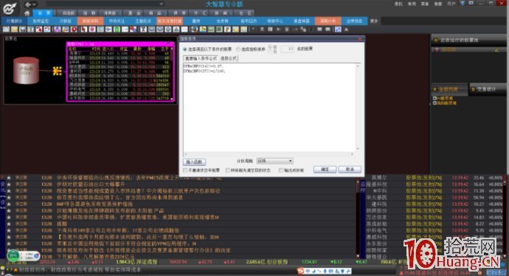Click the star icon on the IMF news row
The width and height of the screenshot is (509, 276).
(9, 204)
